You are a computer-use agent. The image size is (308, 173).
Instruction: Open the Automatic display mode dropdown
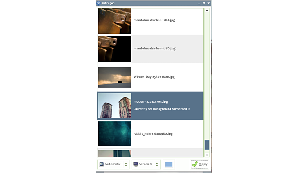pyautogui.click(x=112, y=164)
